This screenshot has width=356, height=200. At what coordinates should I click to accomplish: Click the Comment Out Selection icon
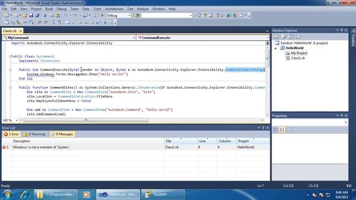[53, 22]
